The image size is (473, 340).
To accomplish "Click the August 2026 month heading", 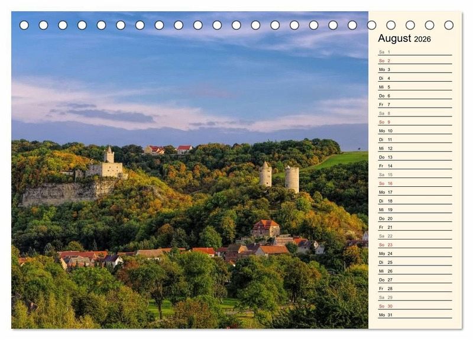I will click(x=404, y=38).
